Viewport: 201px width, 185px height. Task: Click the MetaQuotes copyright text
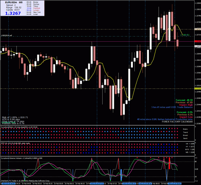pos(25,181)
